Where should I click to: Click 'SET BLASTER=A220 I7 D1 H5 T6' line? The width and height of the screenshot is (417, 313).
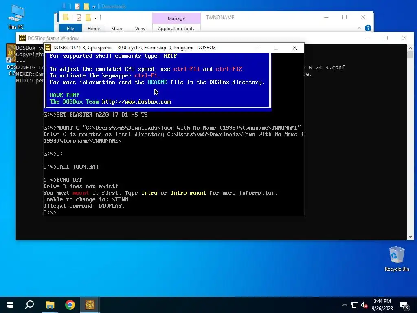[x=95, y=115]
